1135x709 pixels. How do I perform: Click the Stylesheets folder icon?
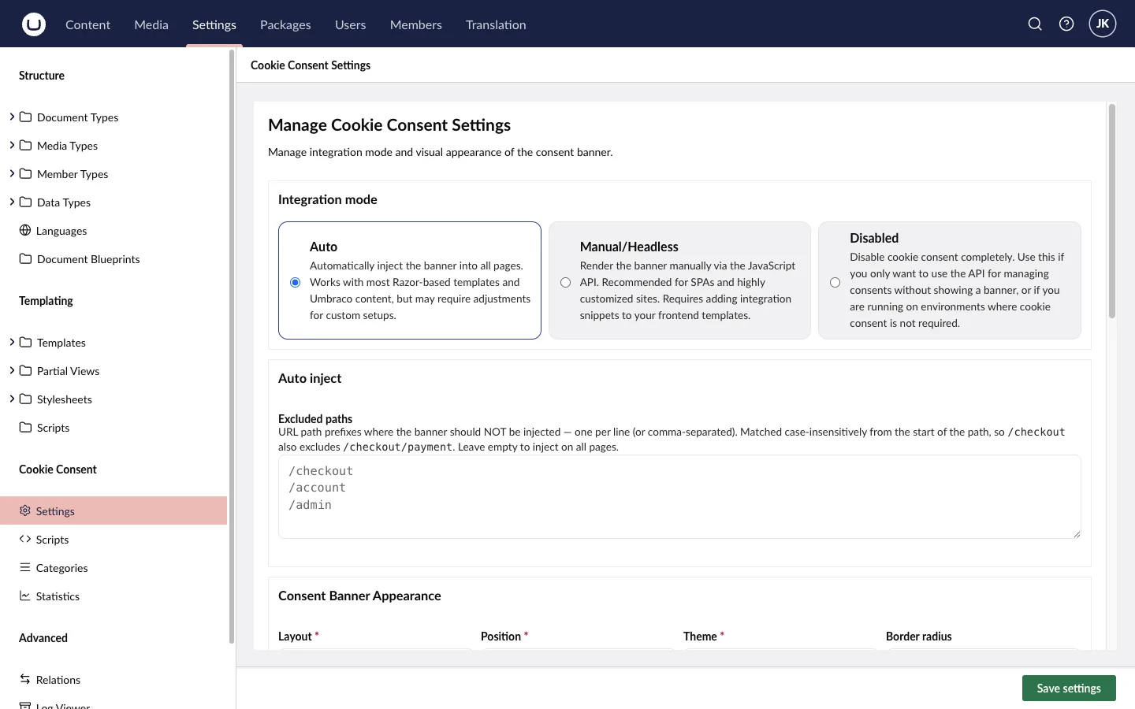25,399
